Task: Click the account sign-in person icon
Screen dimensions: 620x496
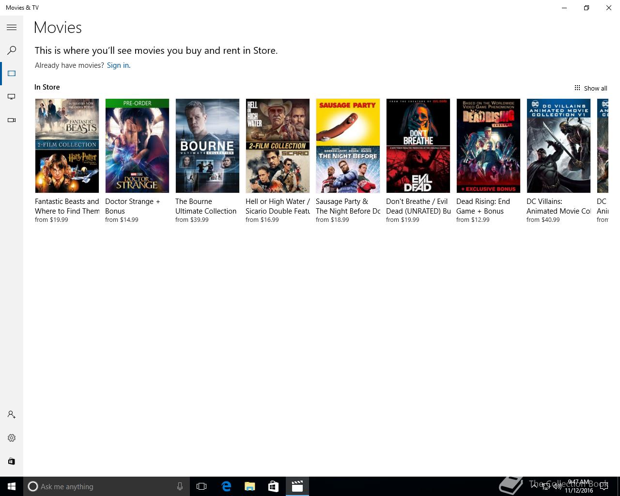Action: click(12, 415)
